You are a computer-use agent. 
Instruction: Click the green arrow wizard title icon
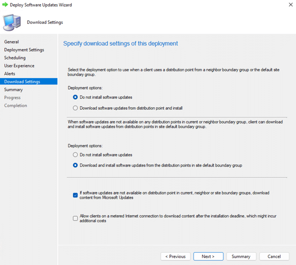click(x=5, y=5)
